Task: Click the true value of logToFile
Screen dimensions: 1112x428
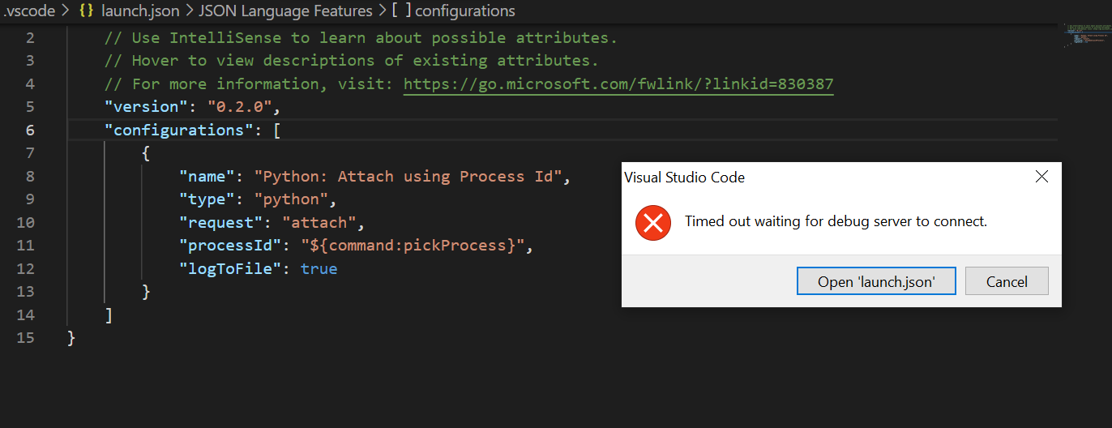Action: point(319,268)
